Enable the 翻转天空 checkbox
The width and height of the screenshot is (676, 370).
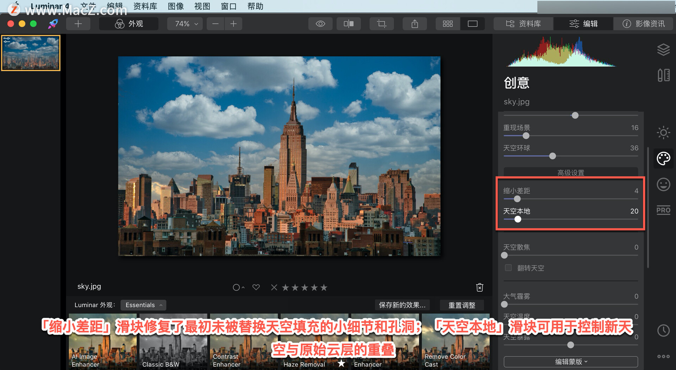click(508, 268)
